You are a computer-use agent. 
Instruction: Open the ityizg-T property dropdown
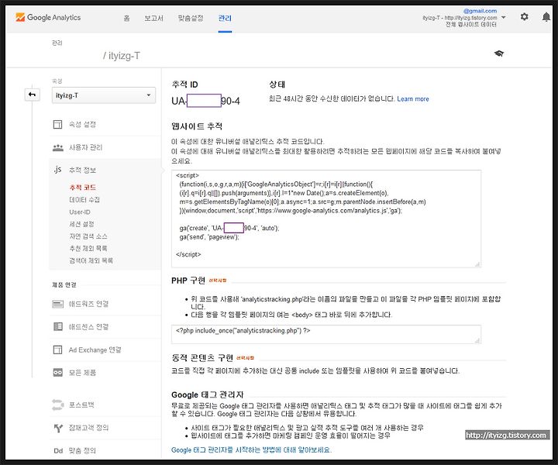pos(104,95)
